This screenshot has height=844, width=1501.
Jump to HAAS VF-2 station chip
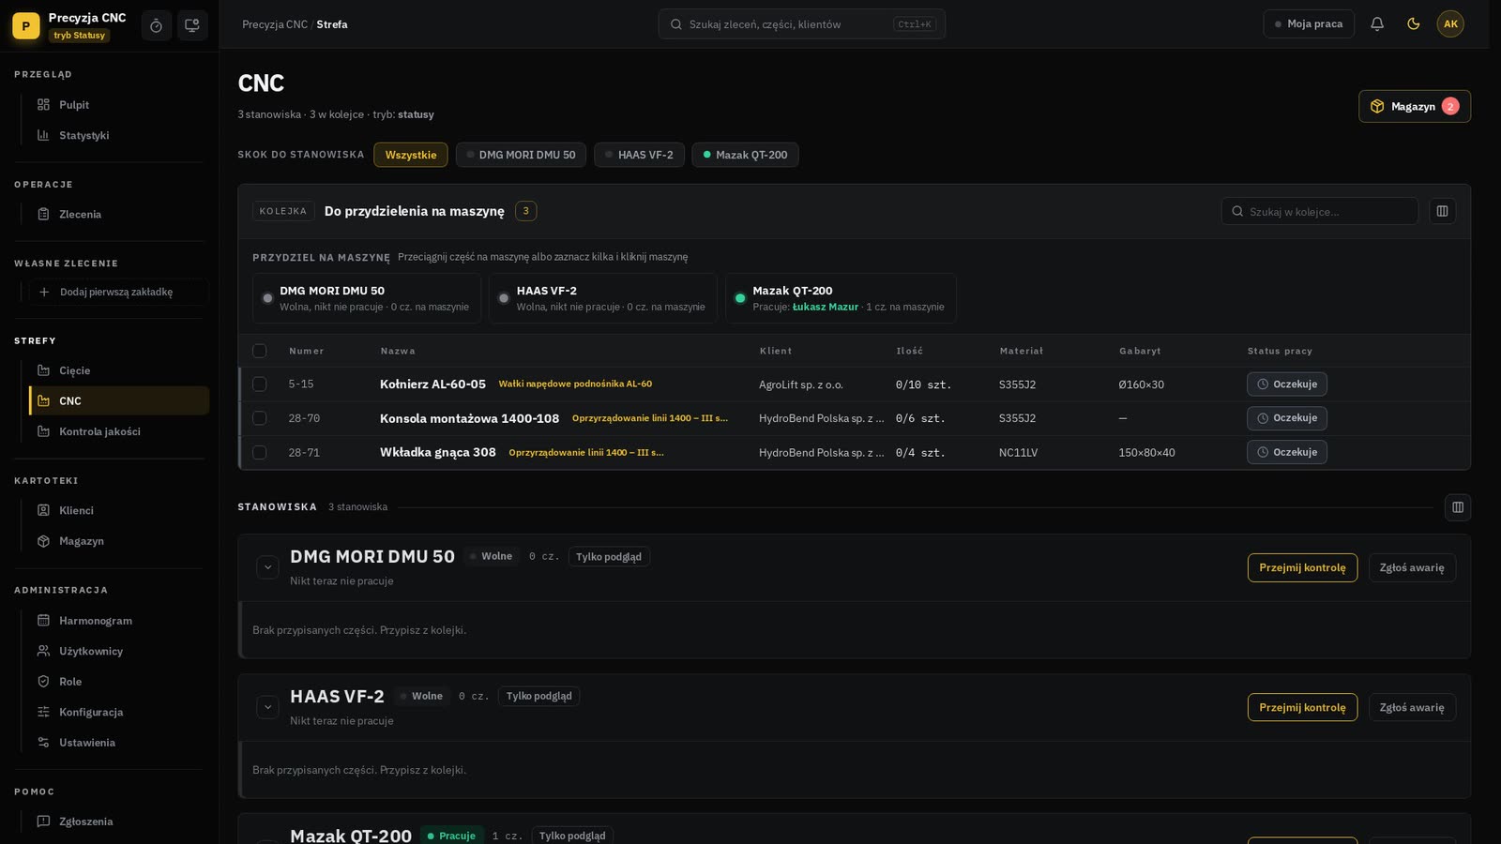point(639,155)
